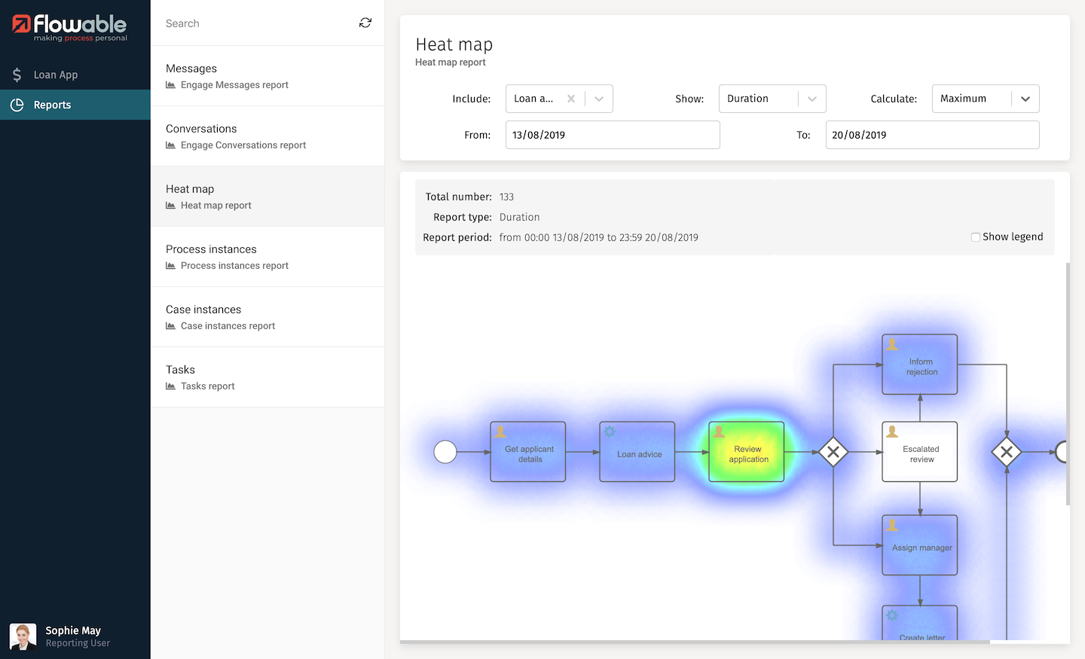Screen dimensions: 1085x659
Task: Enable the Show legend checkbox
Action: tap(976, 237)
